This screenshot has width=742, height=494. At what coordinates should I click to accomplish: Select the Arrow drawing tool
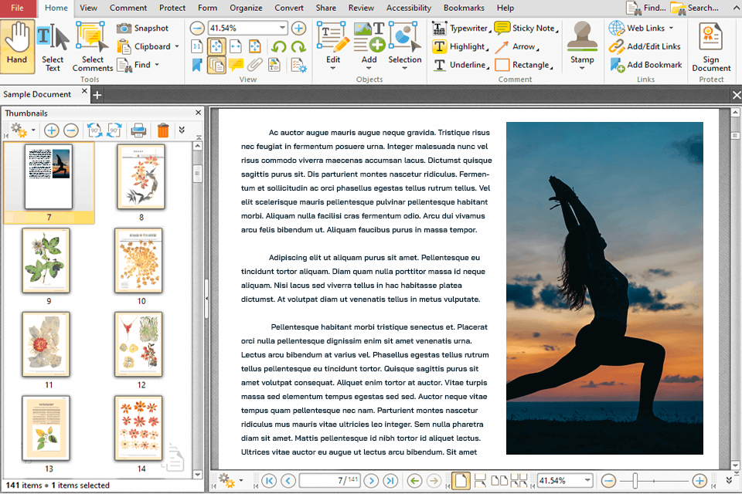coord(517,46)
